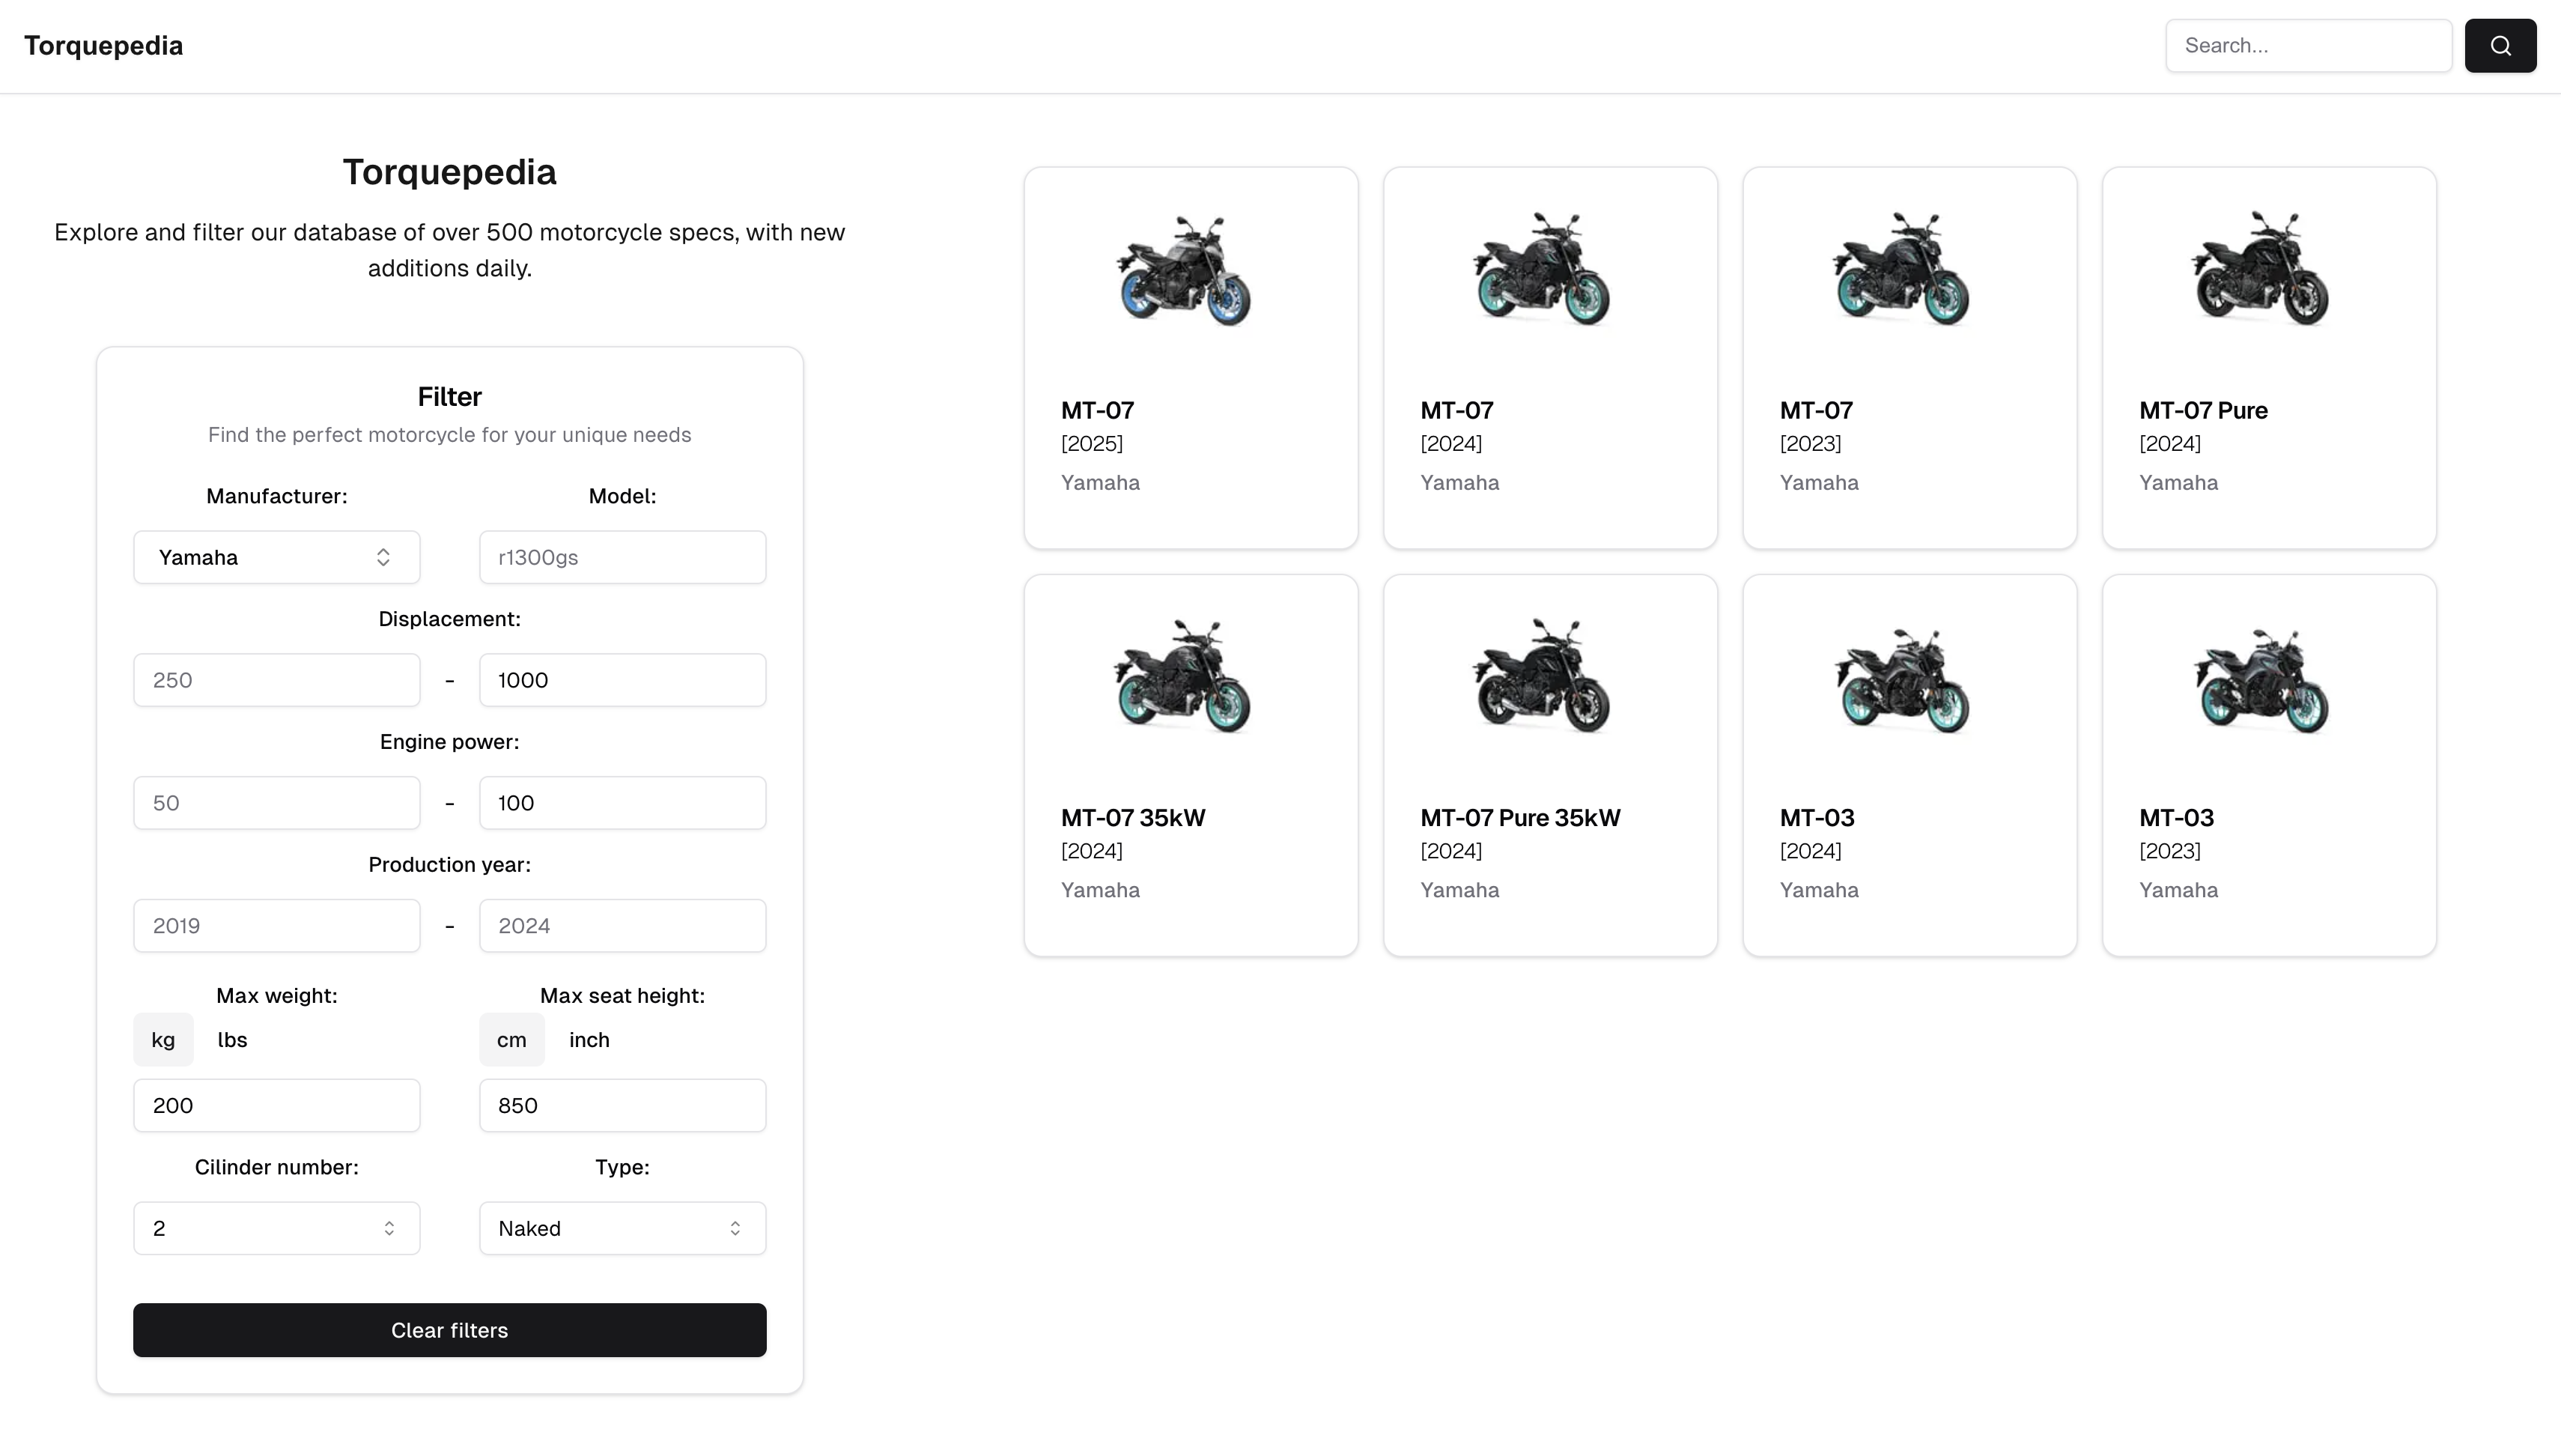
Task: Click the minimum engine power field
Action: tap(277, 803)
